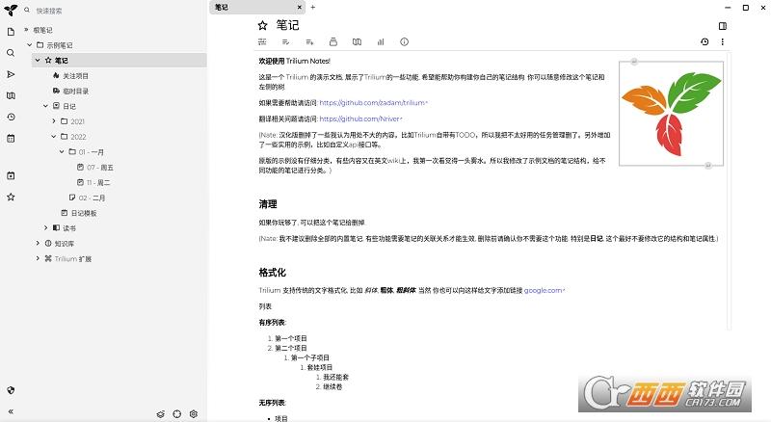Click the 格式化 heading text
Image resolution: width=771 pixels, height=422 pixels.
coord(273,272)
